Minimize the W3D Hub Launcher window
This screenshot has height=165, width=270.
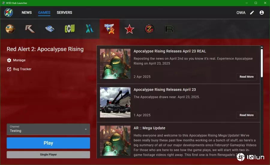[247, 3]
